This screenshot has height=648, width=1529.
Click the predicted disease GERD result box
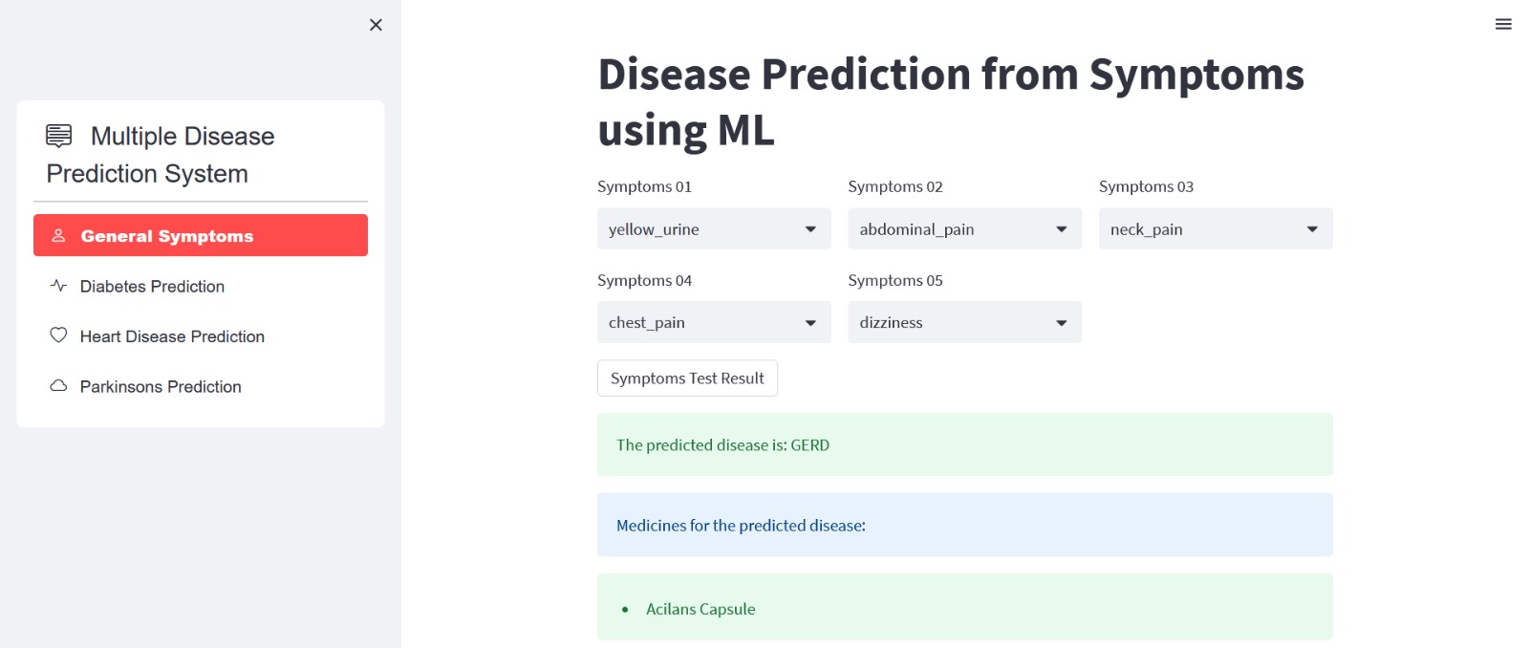click(964, 445)
